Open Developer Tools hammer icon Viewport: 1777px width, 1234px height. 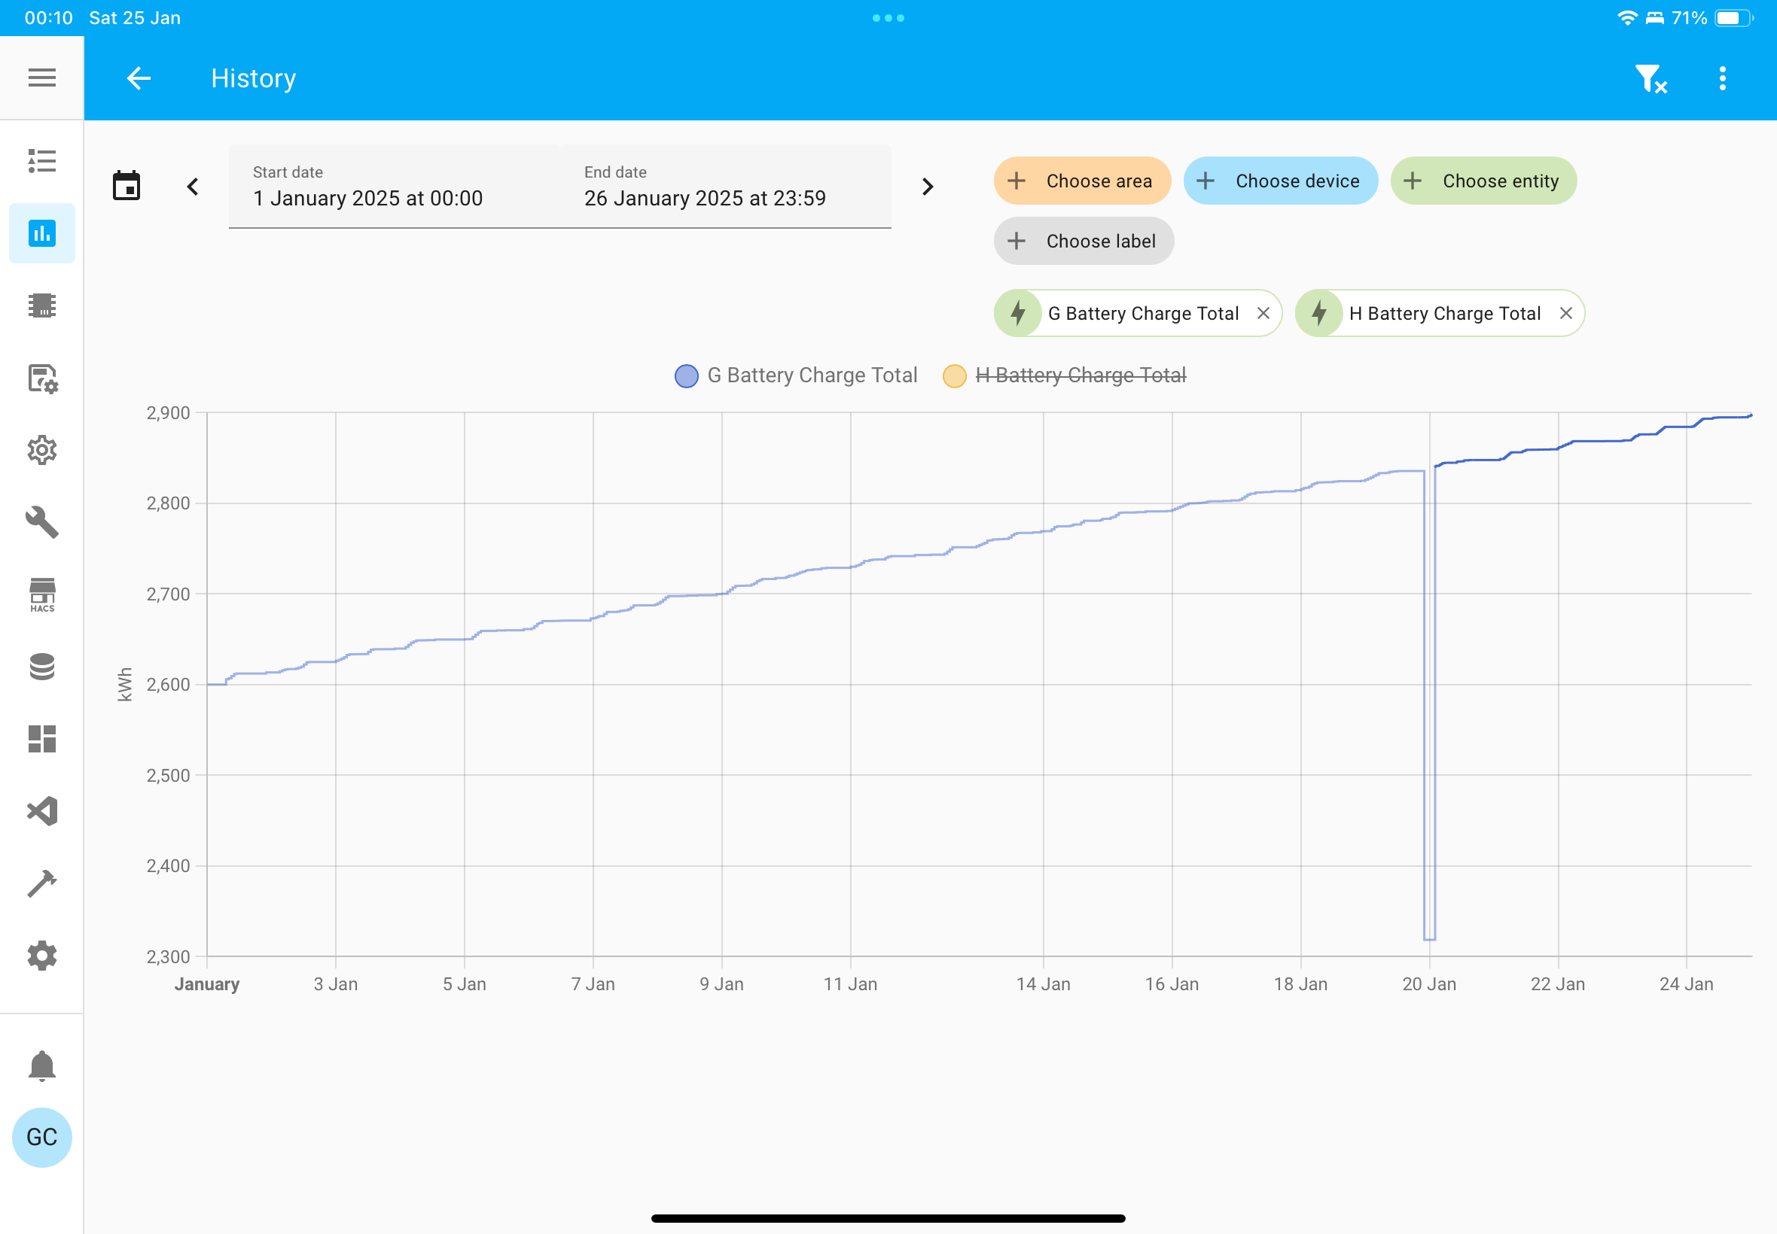click(x=41, y=883)
